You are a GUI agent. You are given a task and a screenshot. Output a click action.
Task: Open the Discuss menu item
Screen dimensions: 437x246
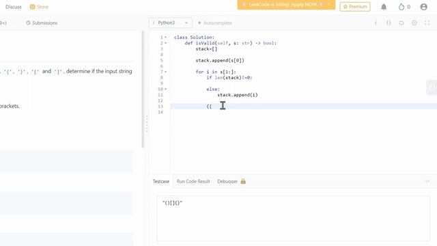pyautogui.click(x=14, y=7)
